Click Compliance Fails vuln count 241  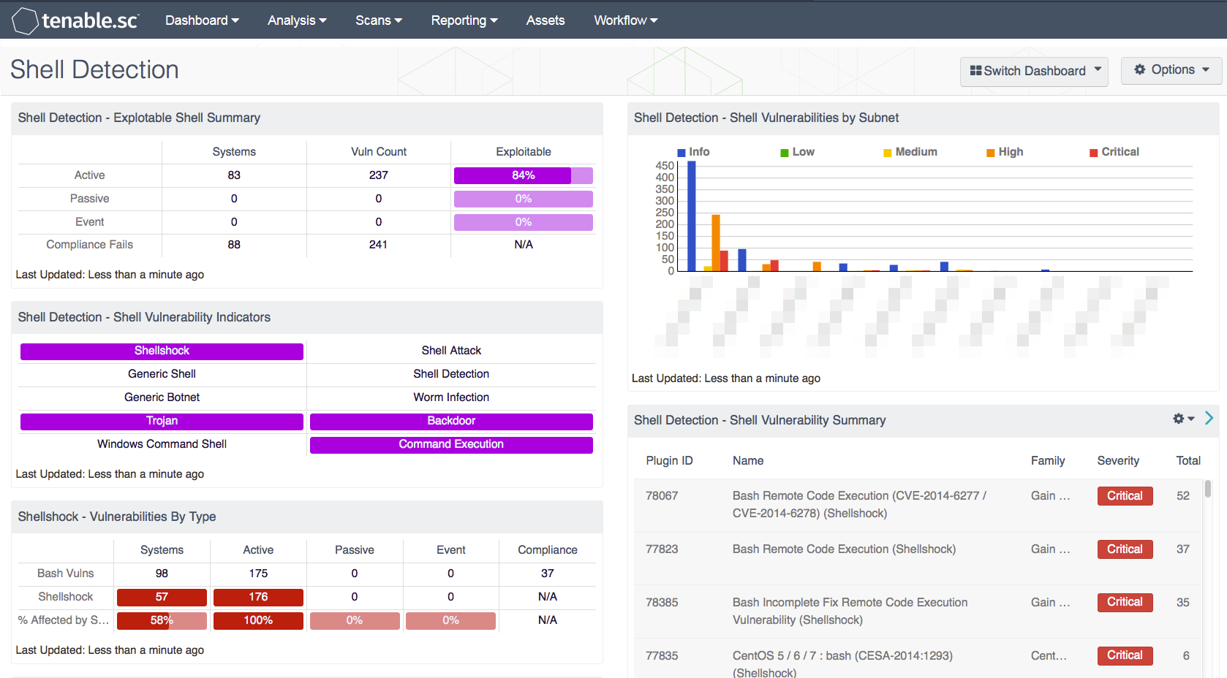click(379, 245)
